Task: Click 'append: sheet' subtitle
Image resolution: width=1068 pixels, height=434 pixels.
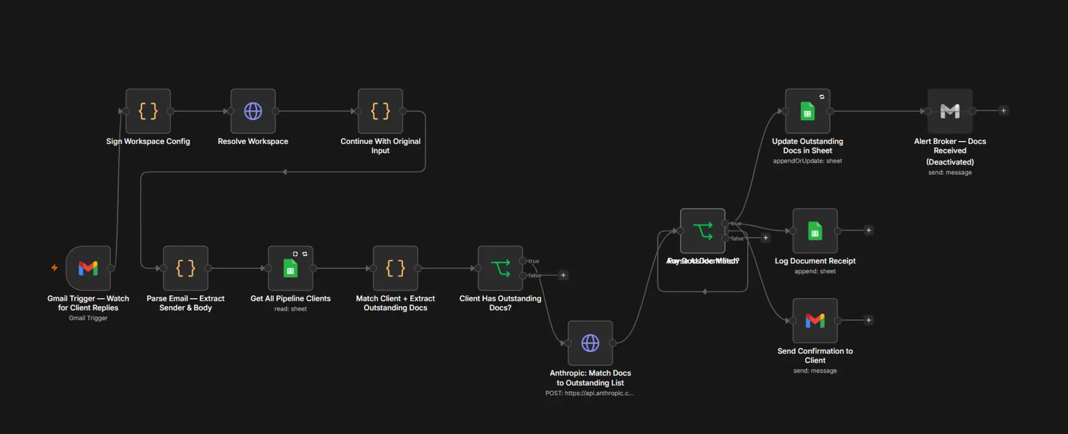Action: (815, 271)
